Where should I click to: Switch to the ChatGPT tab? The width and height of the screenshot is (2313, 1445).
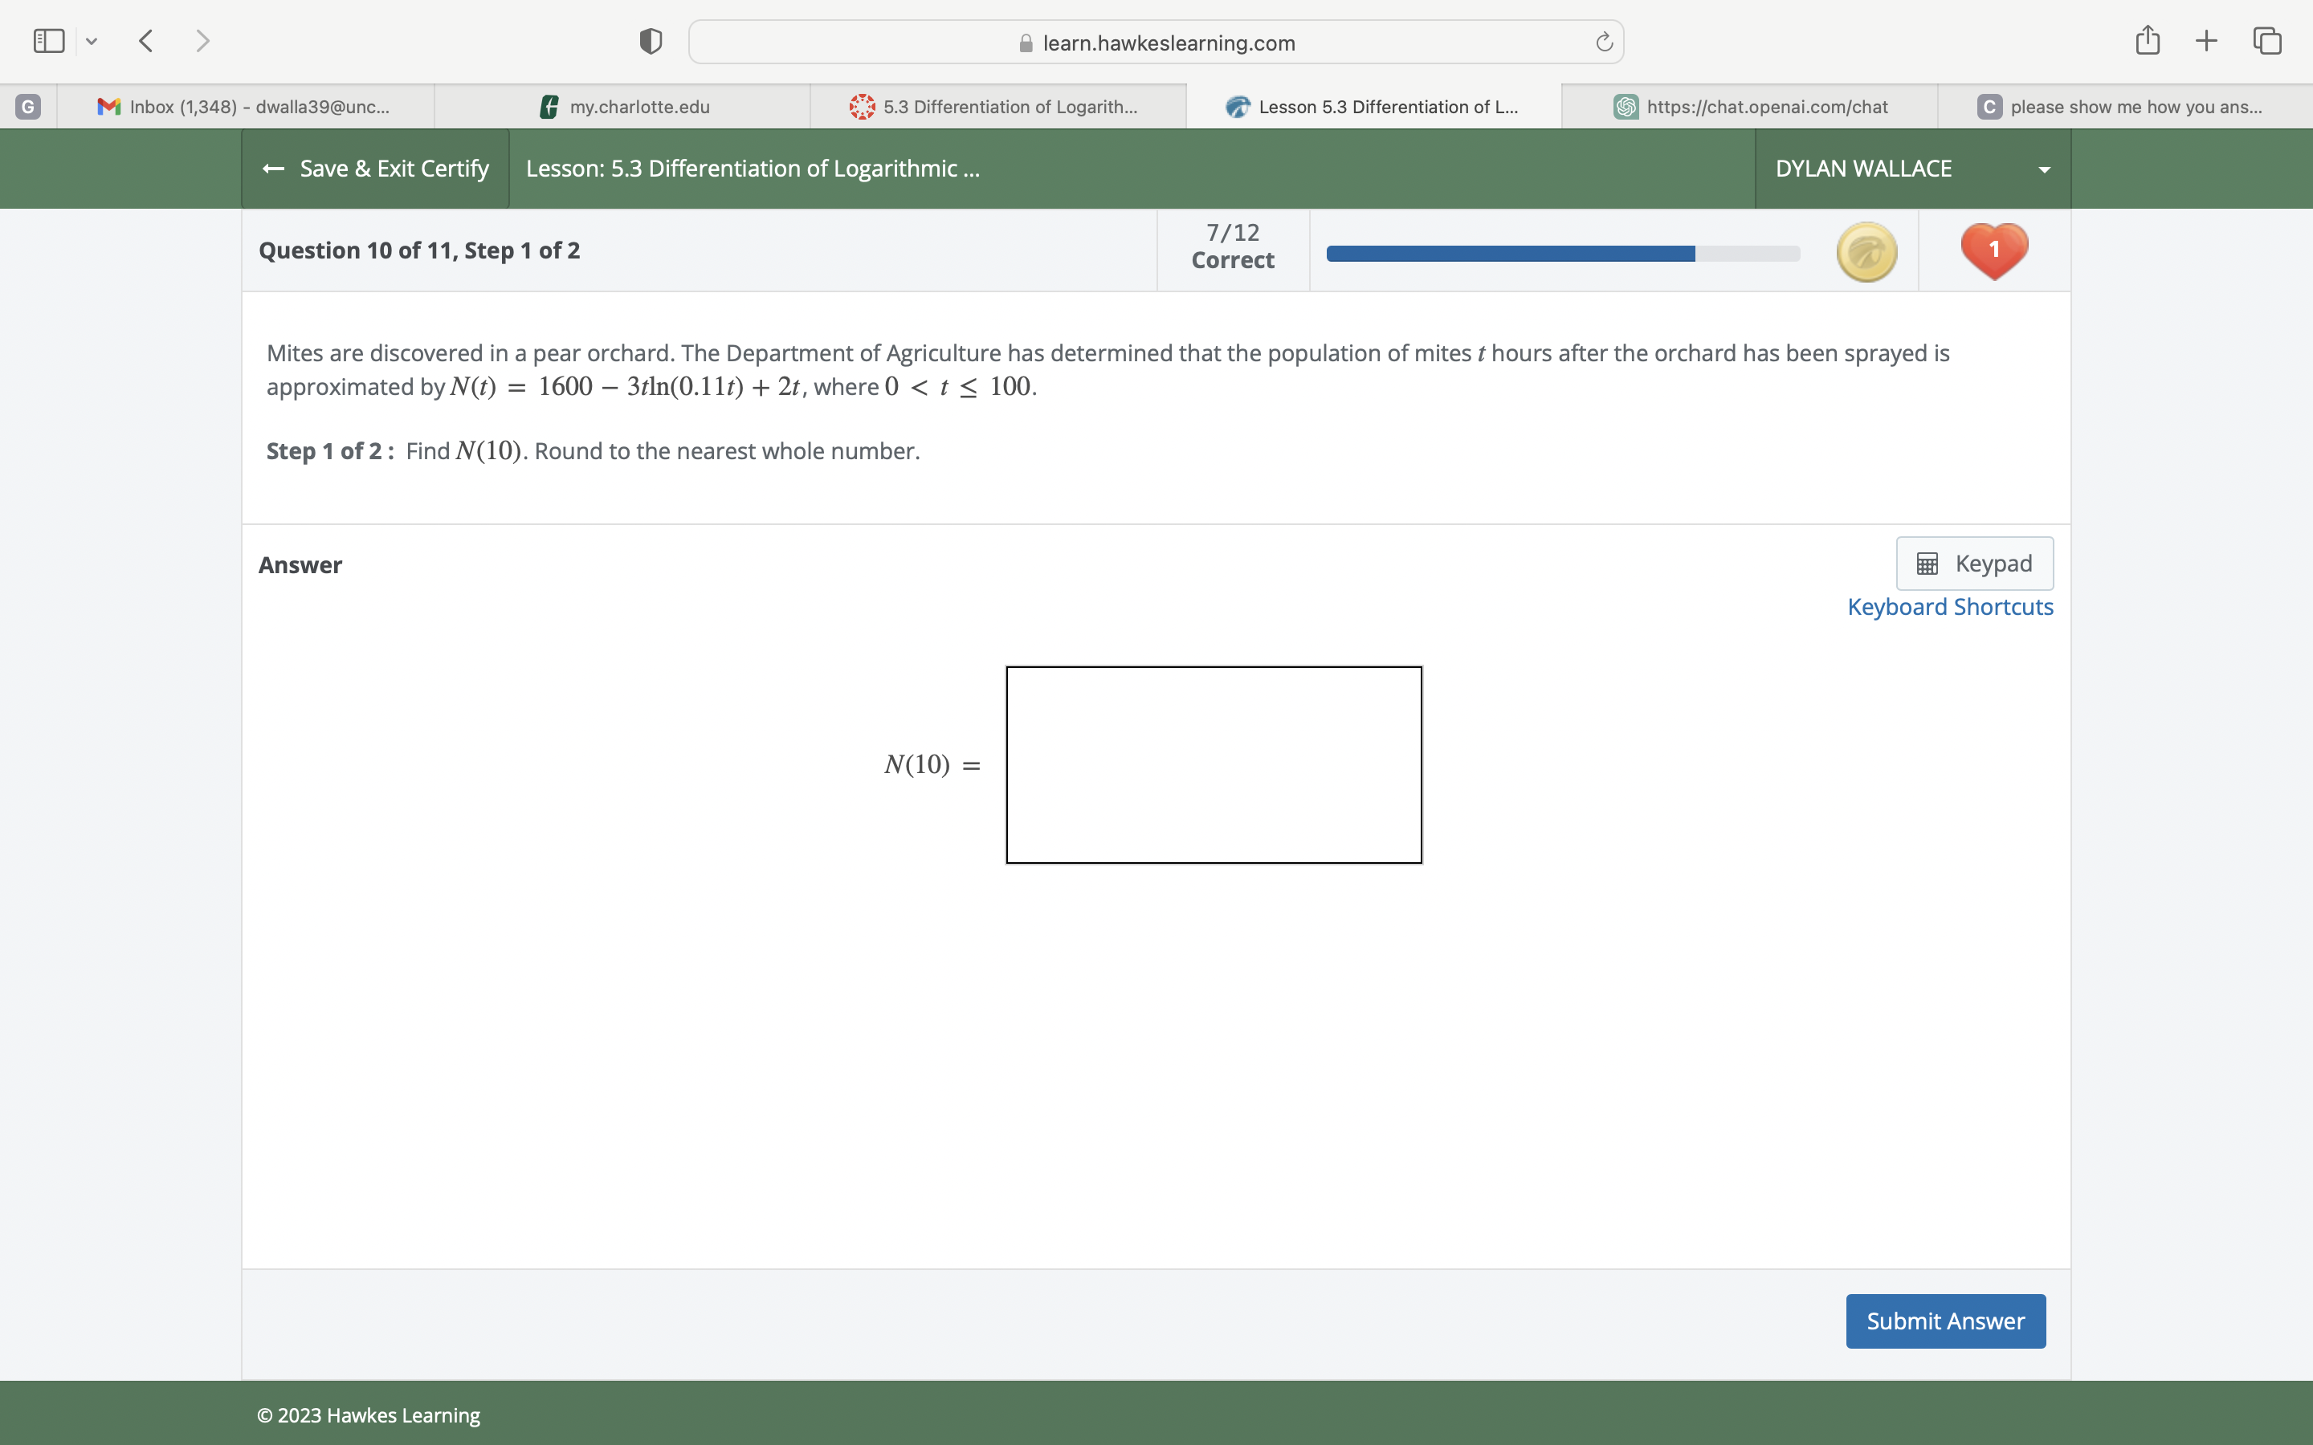point(1749,106)
